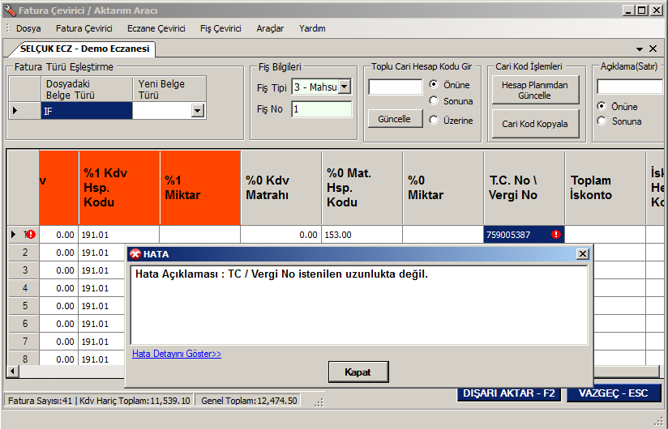Open the Fatura Çevirici menu
This screenshot has width=668, height=429.
[x=83, y=28]
